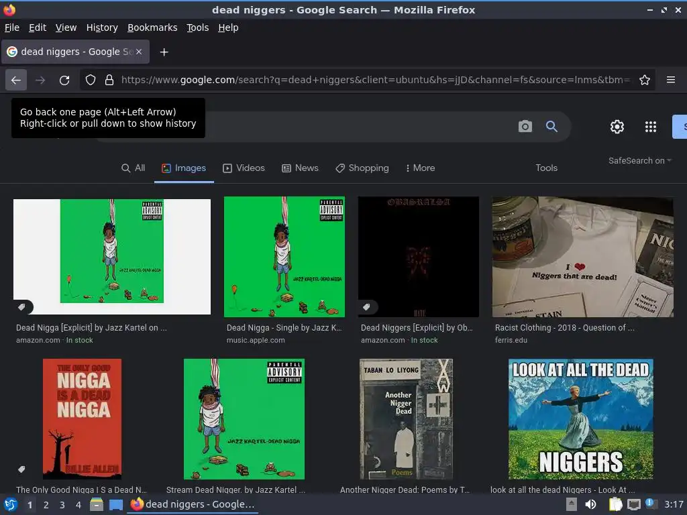This screenshot has height=515, width=687.
Task: Open the first amazon.com Jazz Kartel album thumbnail
Action: 112,257
